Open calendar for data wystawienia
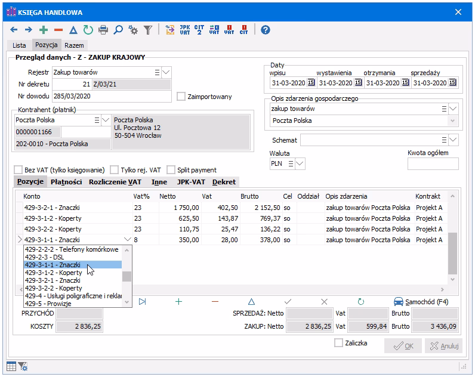475x377 pixels. [x=358, y=83]
